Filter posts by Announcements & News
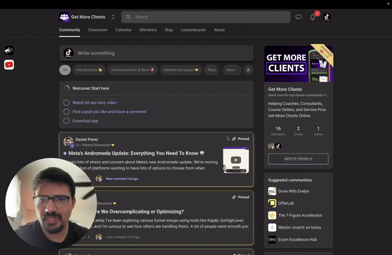 coord(133,70)
